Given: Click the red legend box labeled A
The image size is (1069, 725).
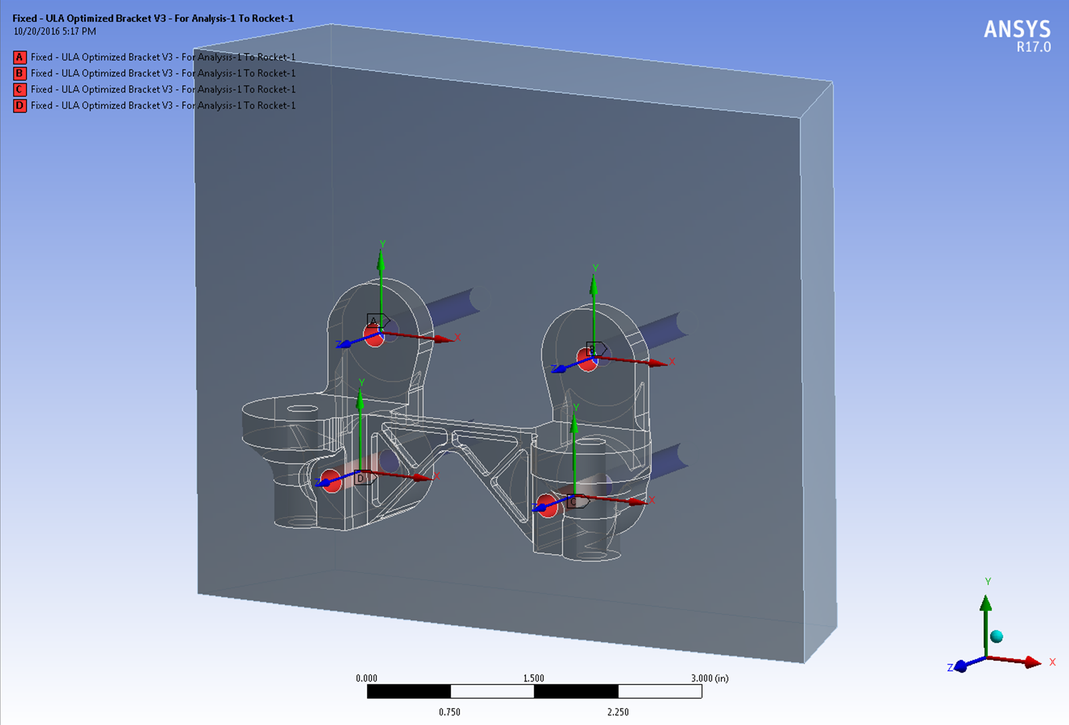Looking at the screenshot, I should (x=20, y=57).
